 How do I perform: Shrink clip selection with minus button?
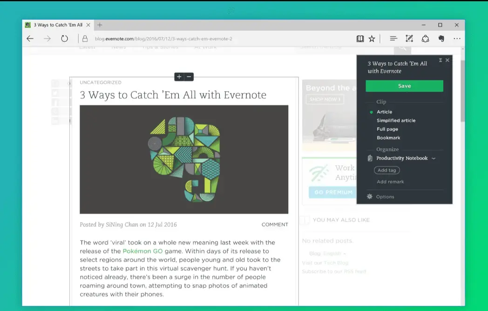(x=189, y=77)
